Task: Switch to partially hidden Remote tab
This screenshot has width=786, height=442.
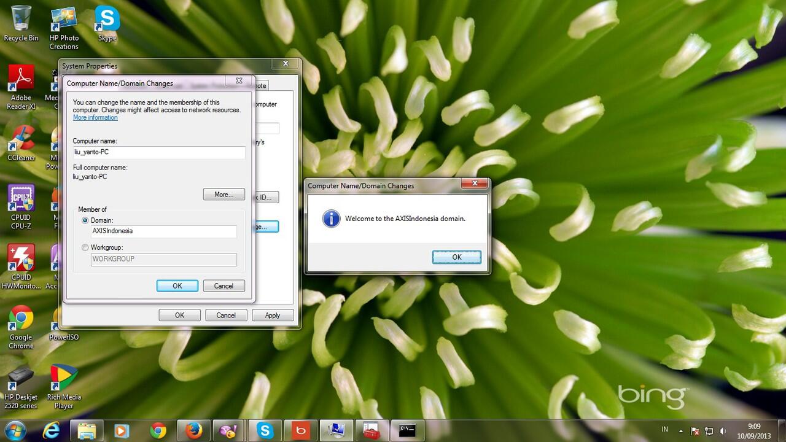Action: 261,85
